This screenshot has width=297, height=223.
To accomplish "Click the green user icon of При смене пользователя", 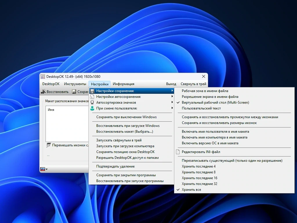I will click(x=92, y=108).
